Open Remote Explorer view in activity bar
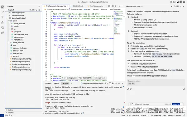Screen dimensions: 187x117 click(x=2, y=28)
